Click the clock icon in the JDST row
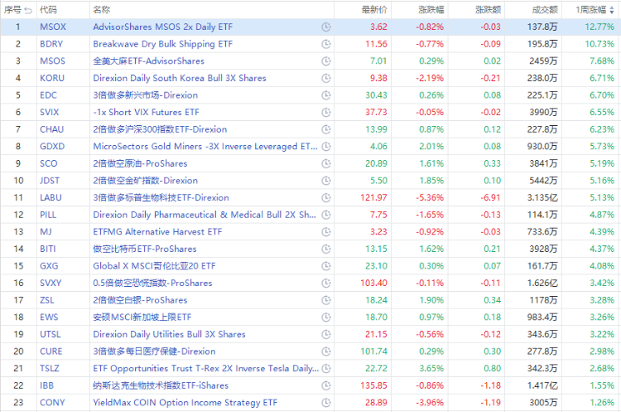The width and height of the screenshot is (621, 412). pyautogui.click(x=326, y=181)
